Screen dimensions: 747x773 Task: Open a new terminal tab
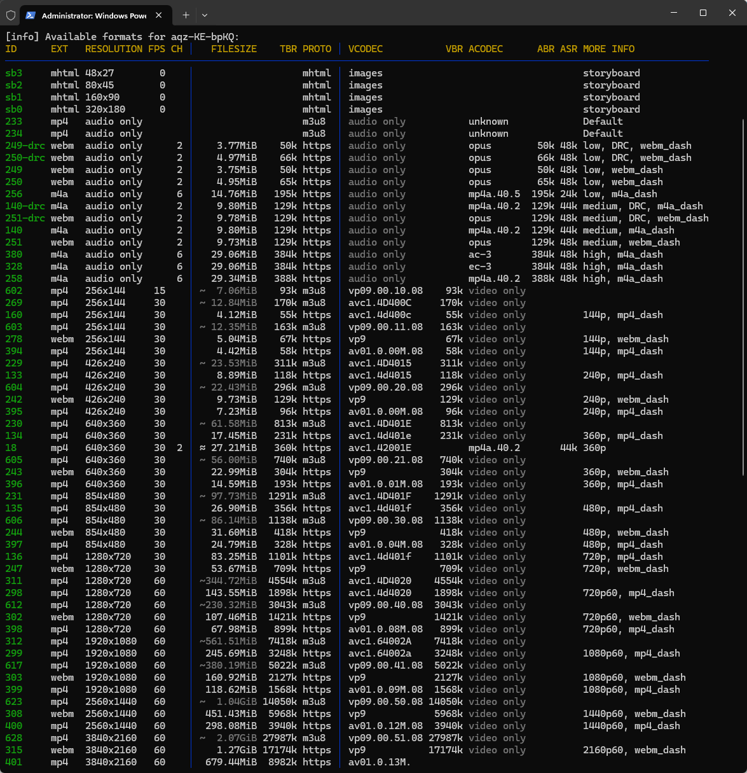[x=186, y=15]
